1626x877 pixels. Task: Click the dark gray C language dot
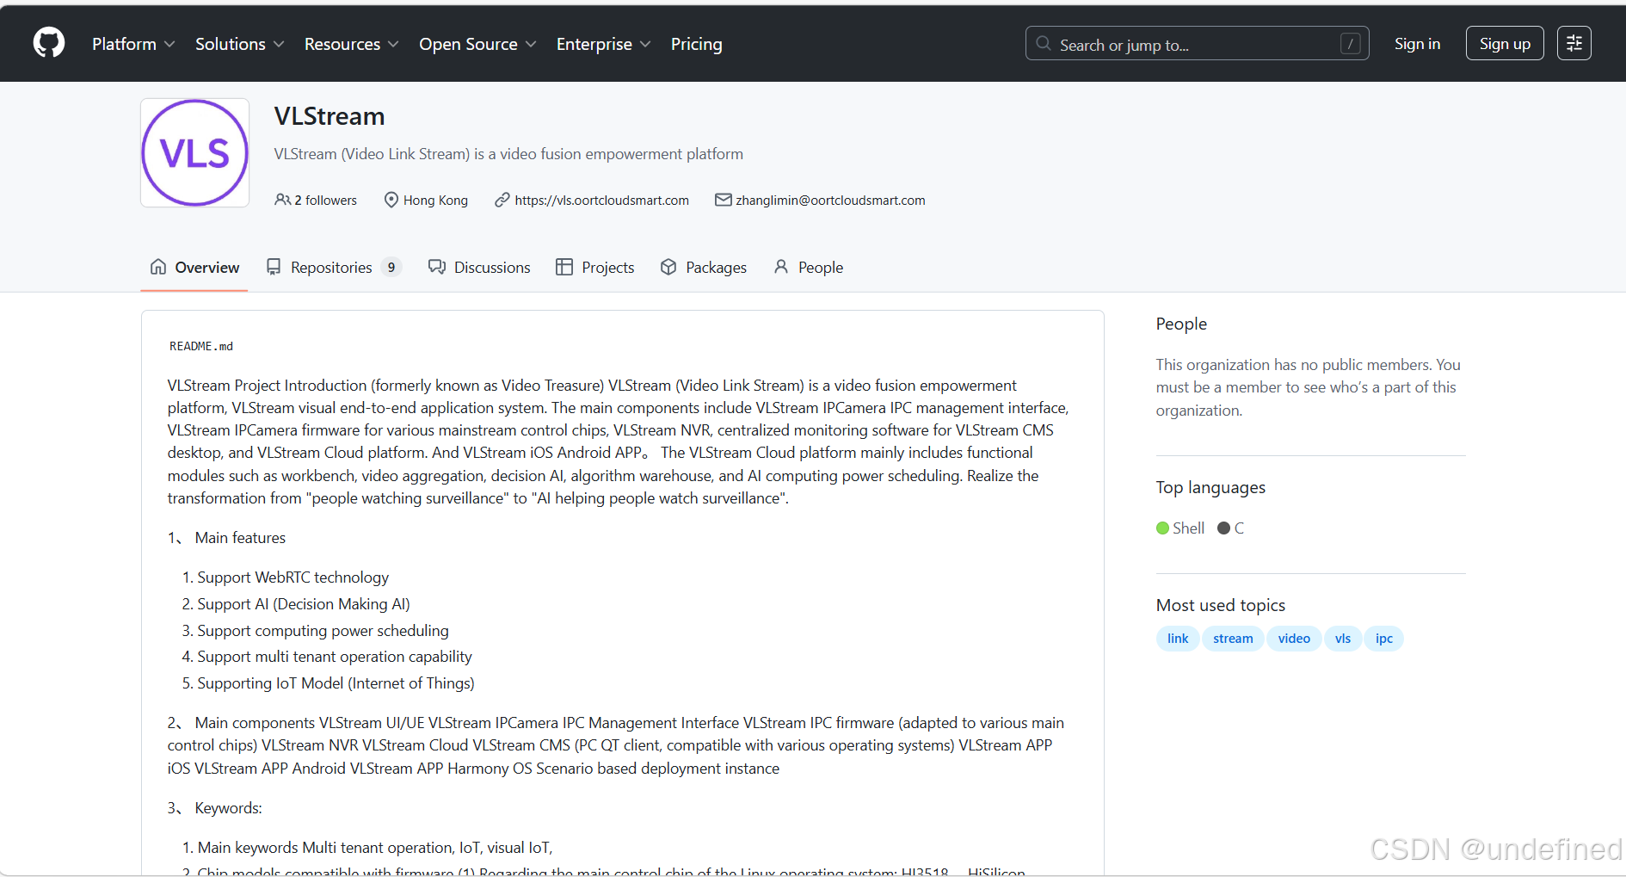click(1224, 528)
